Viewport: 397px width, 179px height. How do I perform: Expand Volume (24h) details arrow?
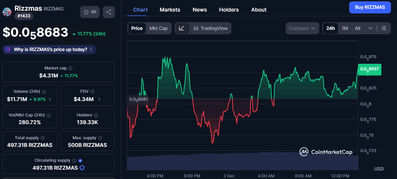pyautogui.click(x=50, y=99)
